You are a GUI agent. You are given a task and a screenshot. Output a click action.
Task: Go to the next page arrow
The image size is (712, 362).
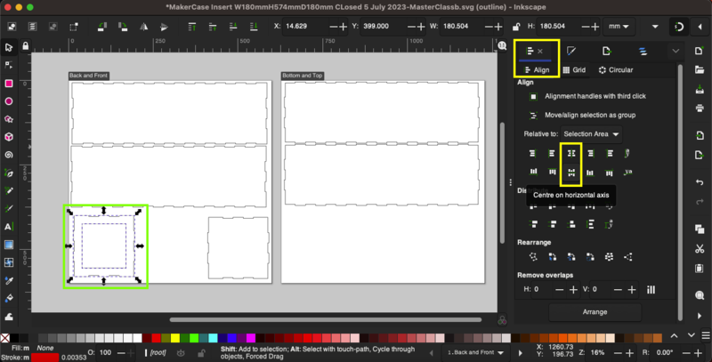point(521,353)
